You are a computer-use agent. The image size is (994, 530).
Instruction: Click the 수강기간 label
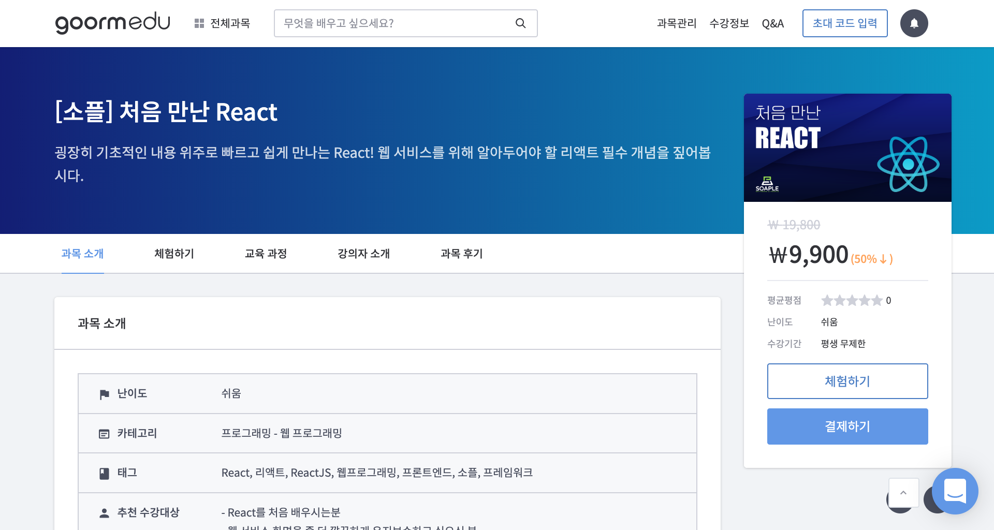(x=784, y=344)
